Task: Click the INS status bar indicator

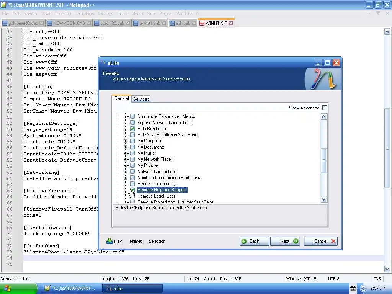Action: (377, 279)
